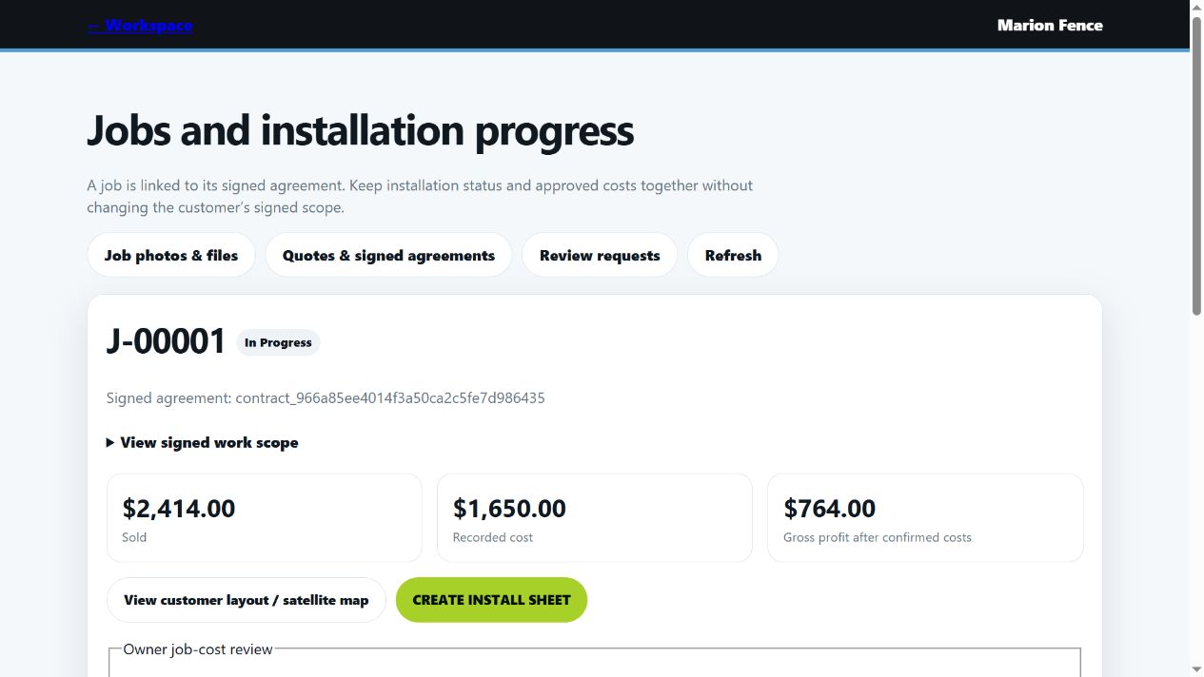Click the Marion Fence account name
The image size is (1204, 677).
[x=1050, y=26]
